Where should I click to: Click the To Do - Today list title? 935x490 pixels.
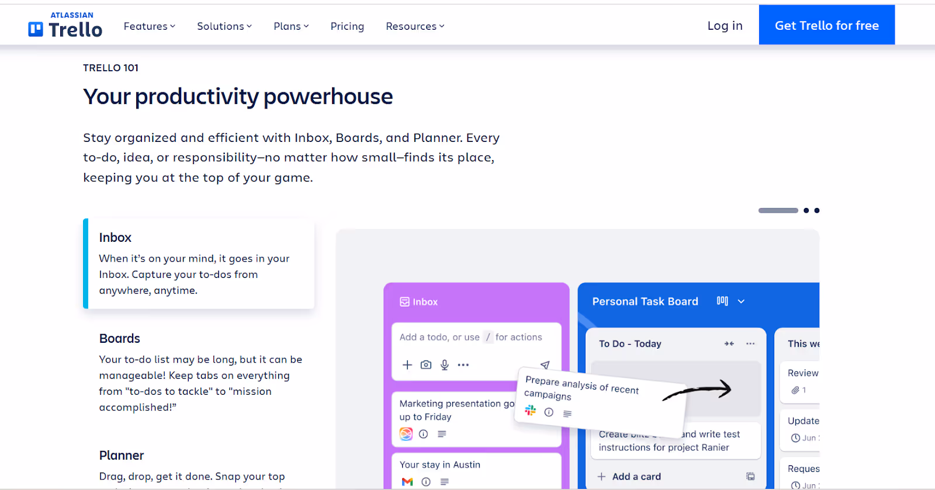click(x=630, y=344)
